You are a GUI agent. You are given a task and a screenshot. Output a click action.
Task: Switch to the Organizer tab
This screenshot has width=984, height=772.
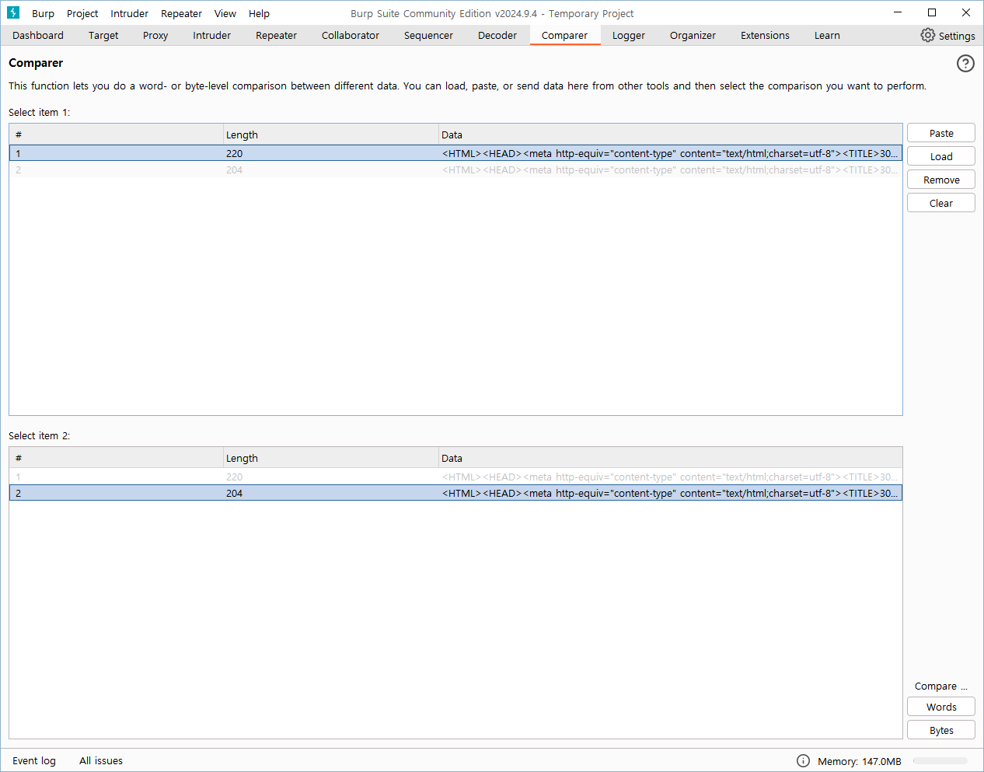693,35
